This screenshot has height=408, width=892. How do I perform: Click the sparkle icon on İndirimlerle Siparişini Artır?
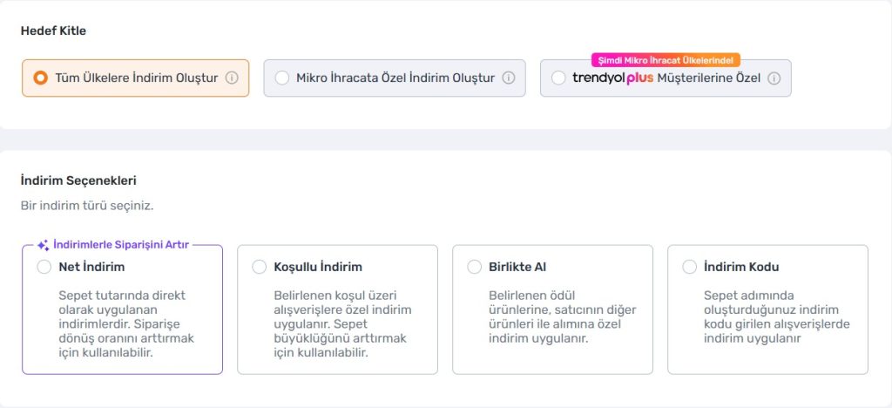pos(44,245)
